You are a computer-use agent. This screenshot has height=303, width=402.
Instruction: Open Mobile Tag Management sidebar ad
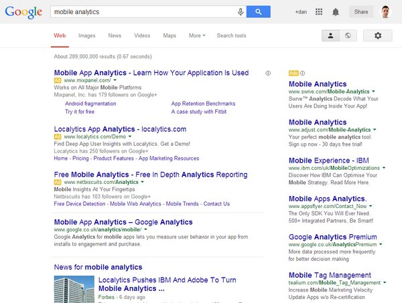pos(330,275)
